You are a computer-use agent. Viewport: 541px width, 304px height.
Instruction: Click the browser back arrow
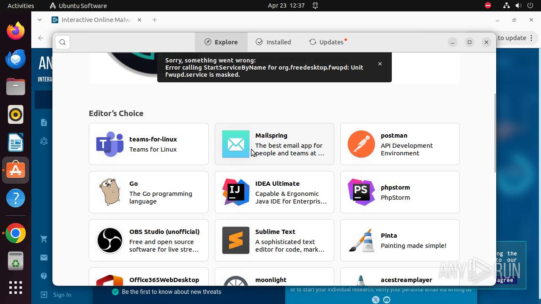(41, 38)
